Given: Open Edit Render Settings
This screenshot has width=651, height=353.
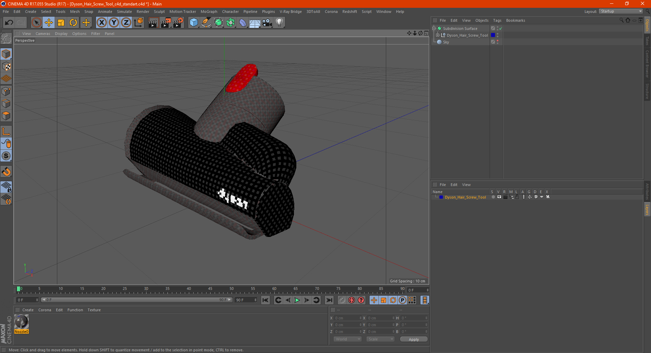Looking at the screenshot, I should pyautogui.click(x=178, y=23).
